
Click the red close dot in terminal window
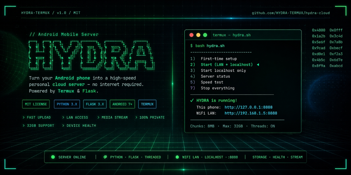(x=191, y=35)
